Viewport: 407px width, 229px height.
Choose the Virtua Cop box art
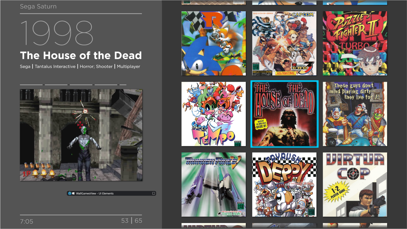pos(355,185)
